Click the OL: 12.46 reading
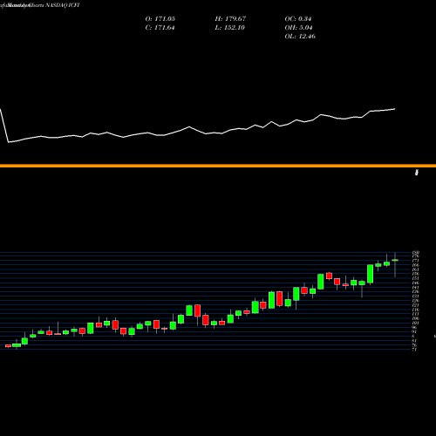The height and width of the screenshot is (436, 436). (300, 37)
